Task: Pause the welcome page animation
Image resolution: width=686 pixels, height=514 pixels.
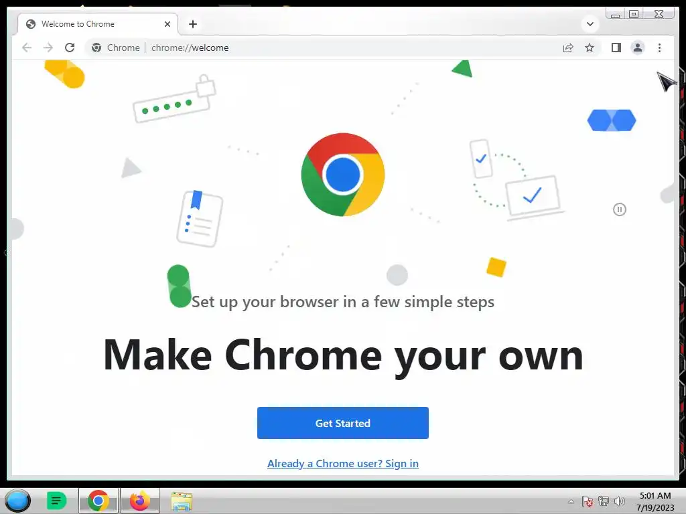Action: (x=620, y=209)
